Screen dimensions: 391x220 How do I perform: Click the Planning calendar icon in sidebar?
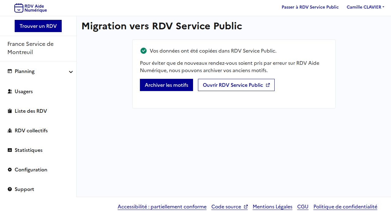coord(10,71)
